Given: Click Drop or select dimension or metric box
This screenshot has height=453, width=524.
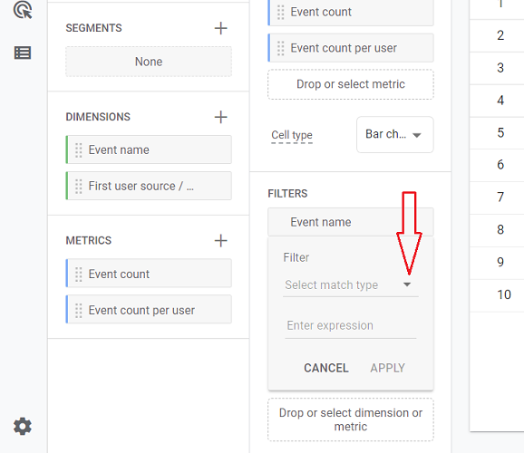Looking at the screenshot, I should pos(351,419).
